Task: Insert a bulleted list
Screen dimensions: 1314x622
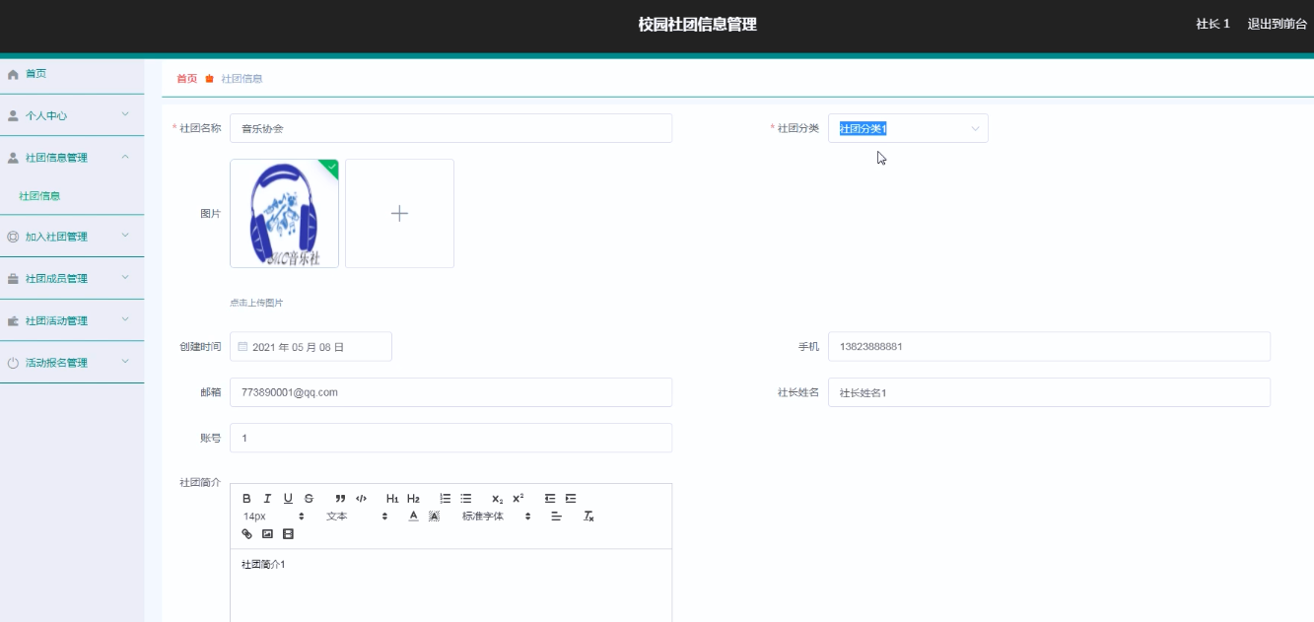Action: [465, 499]
